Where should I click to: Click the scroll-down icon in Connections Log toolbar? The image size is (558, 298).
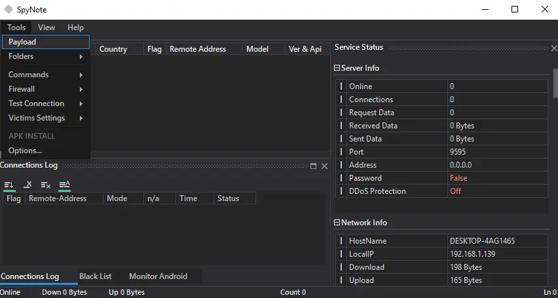pyautogui.click(x=9, y=185)
